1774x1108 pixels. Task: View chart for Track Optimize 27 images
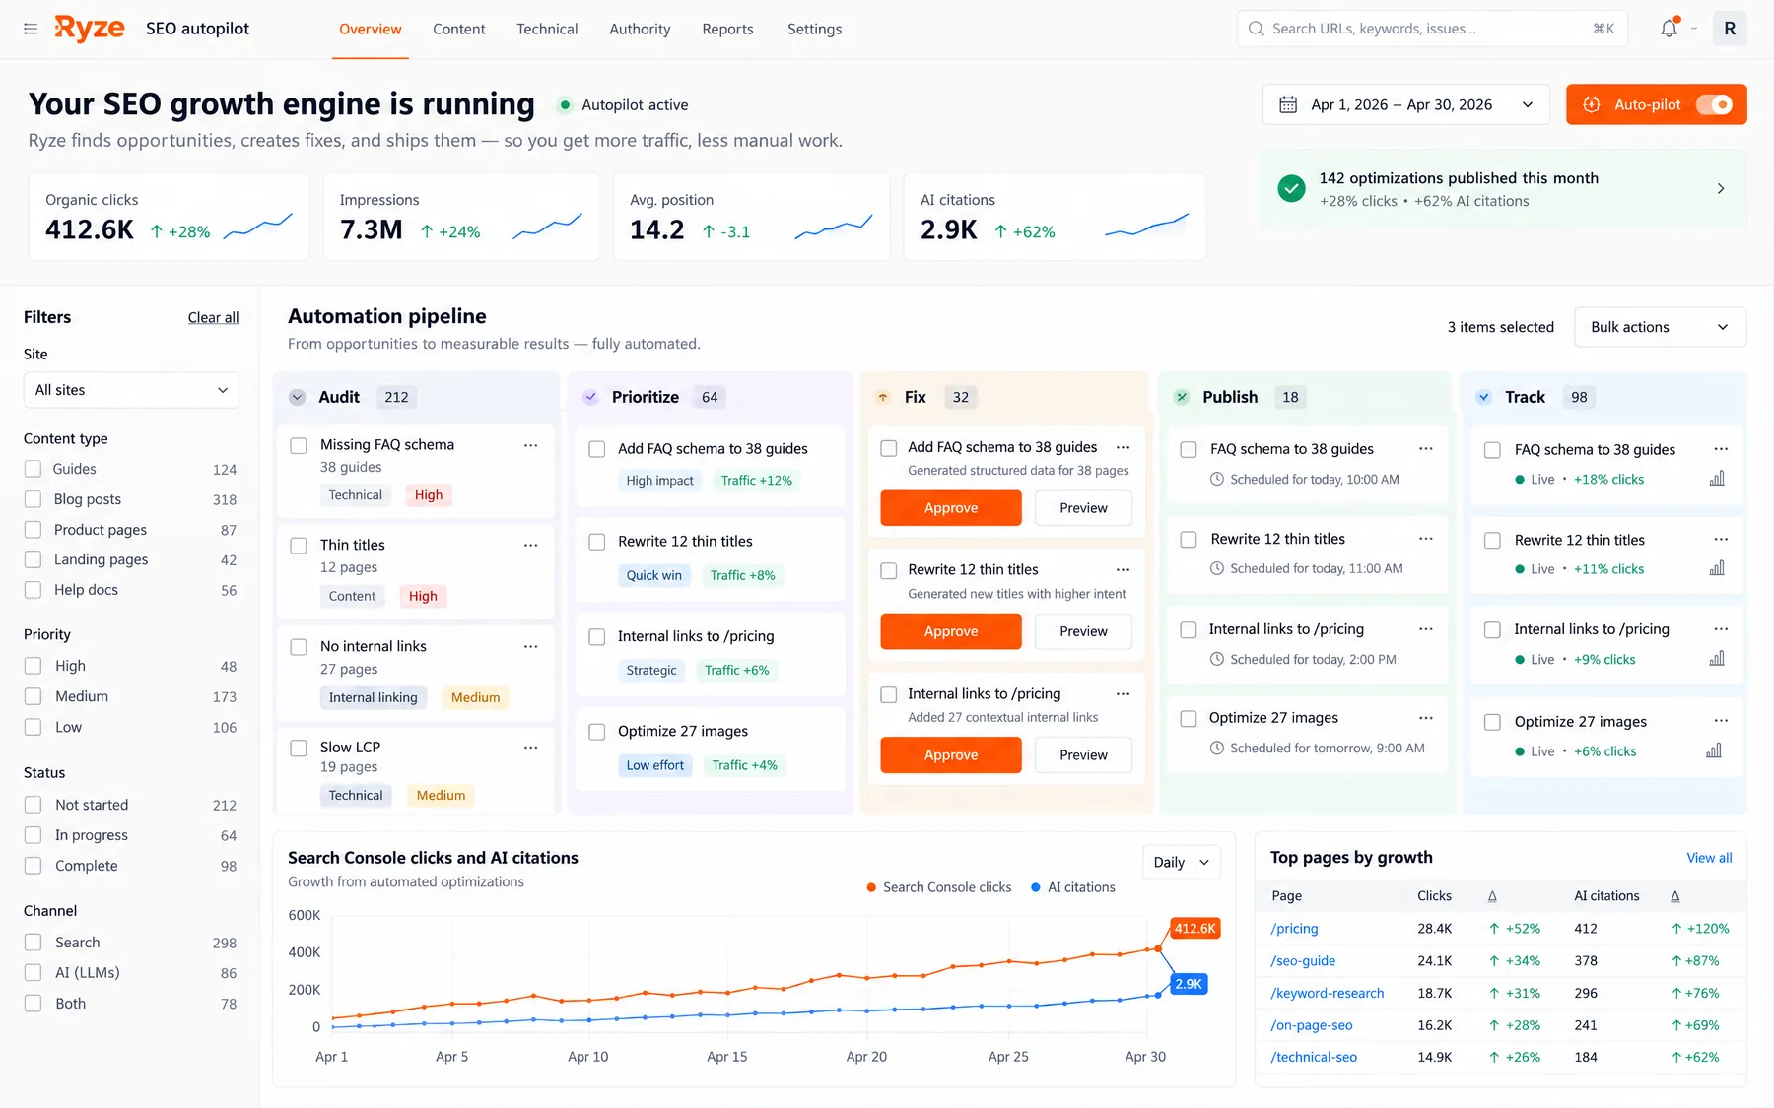(x=1714, y=750)
